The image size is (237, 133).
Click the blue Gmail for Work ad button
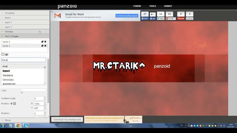coord(127,16)
